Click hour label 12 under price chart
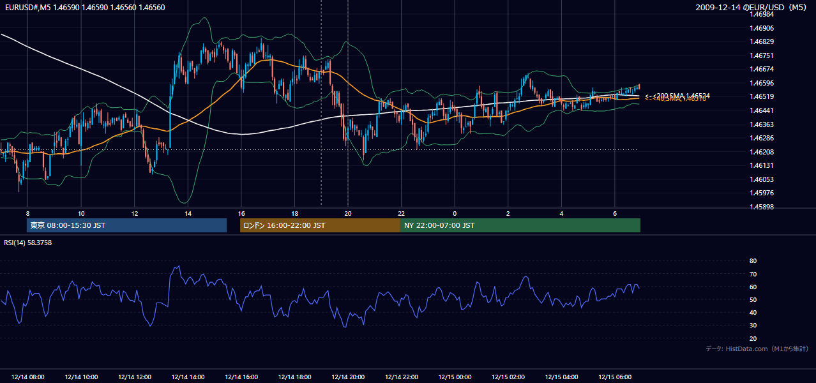Viewport: 816px width, 383px height. [135, 213]
